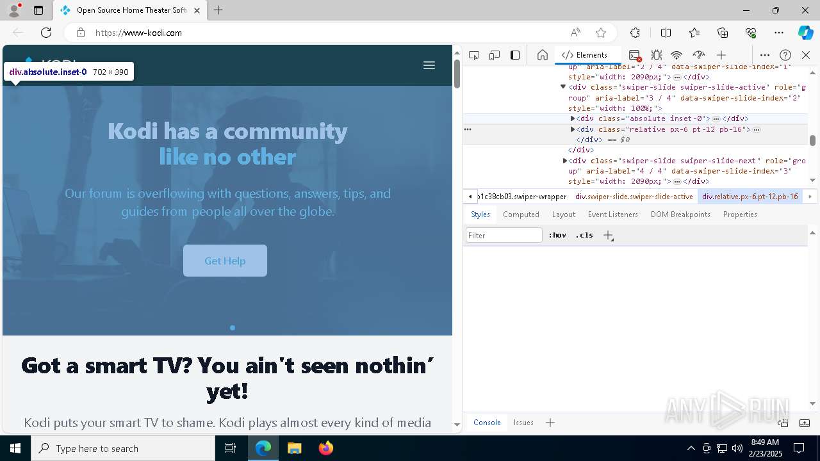Add a tool to the drawer with plus

(550, 423)
